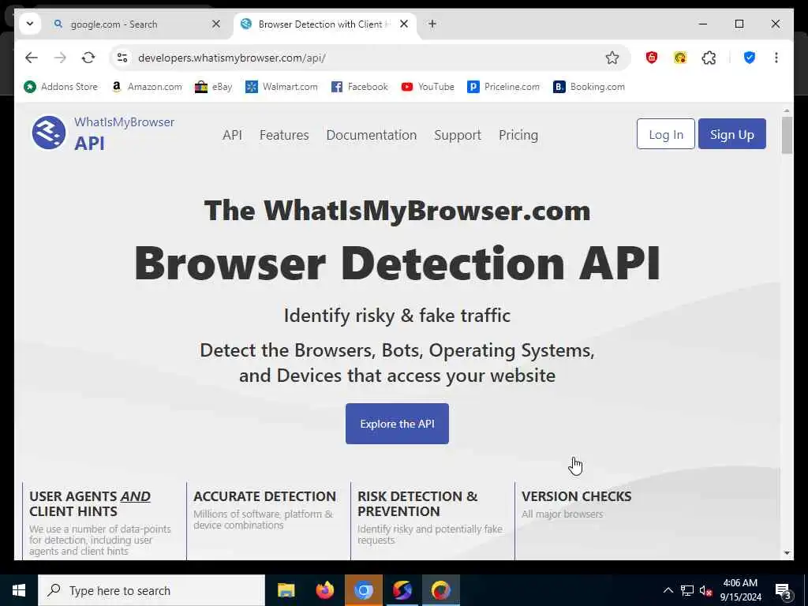
Task: Open the Booking.com bookmark
Action: [x=589, y=87]
